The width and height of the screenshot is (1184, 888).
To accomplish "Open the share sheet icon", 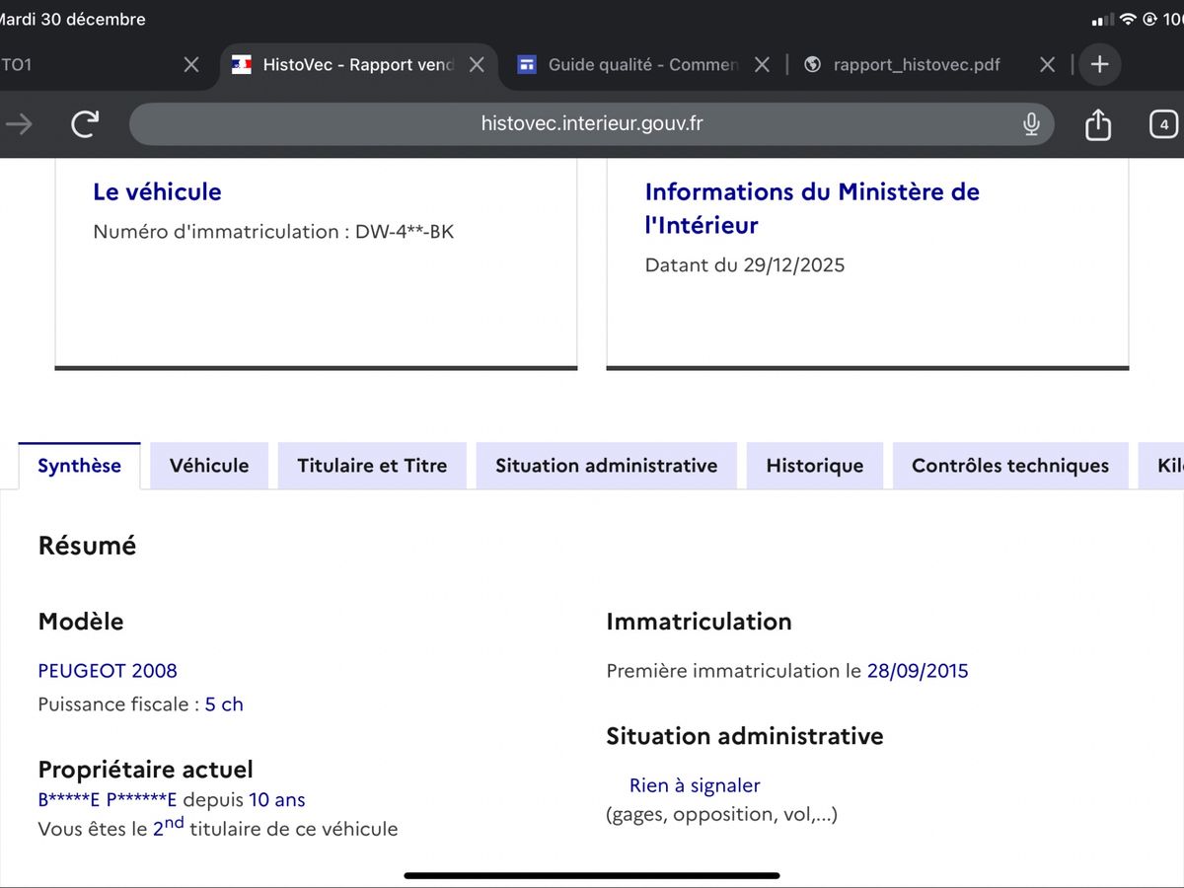I will [1098, 124].
